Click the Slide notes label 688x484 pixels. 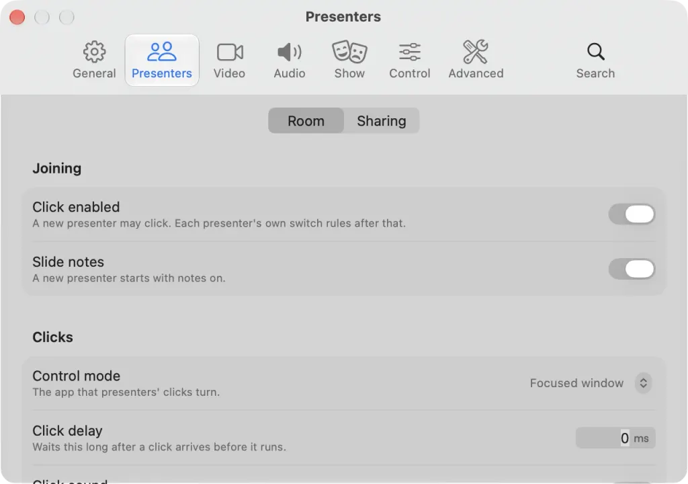tap(68, 261)
